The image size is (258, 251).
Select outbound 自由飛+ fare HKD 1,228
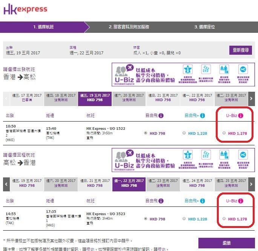[x=184, y=133]
